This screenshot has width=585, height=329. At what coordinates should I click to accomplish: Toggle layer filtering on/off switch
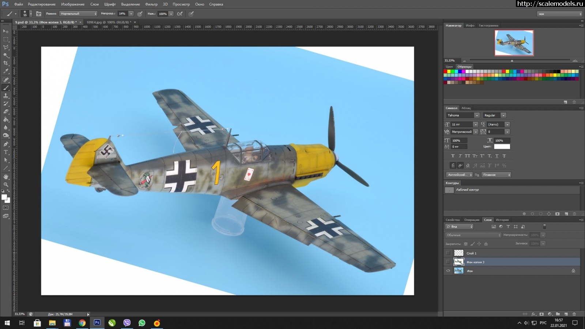pos(544,226)
